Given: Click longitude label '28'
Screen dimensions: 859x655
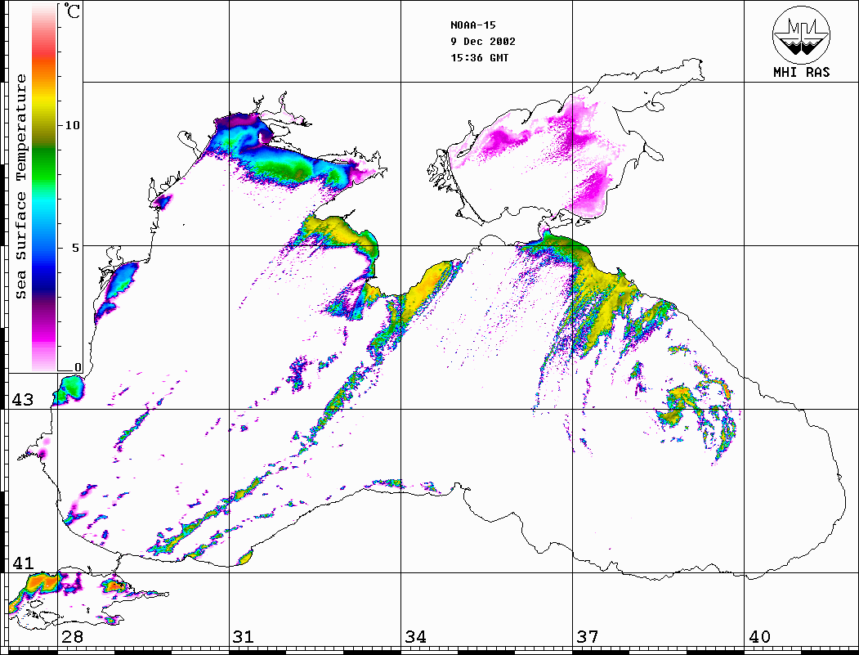Looking at the screenshot, I should 72,636.
